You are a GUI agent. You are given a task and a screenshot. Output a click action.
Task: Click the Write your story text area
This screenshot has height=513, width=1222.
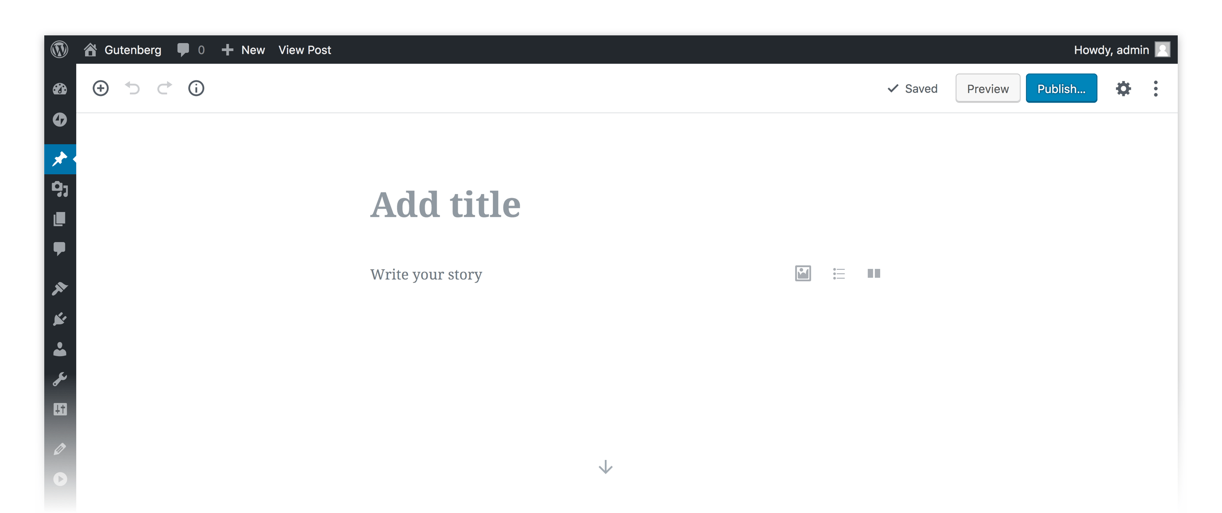pos(427,273)
